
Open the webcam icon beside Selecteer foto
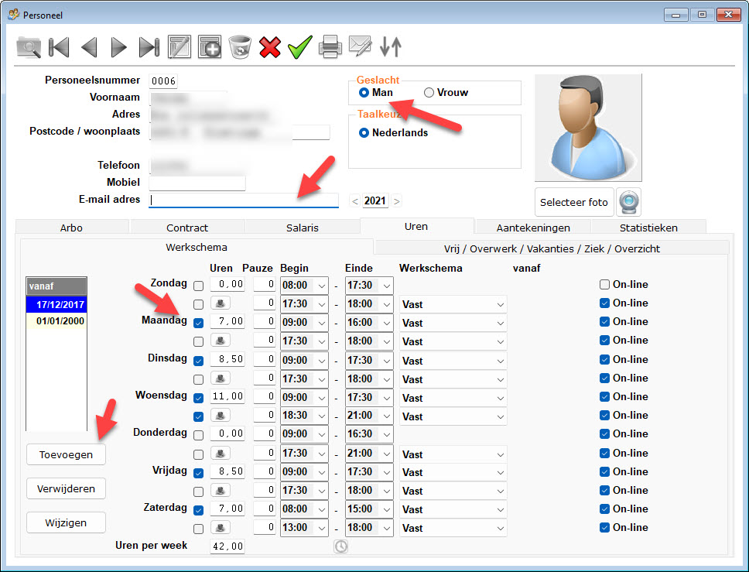(x=628, y=202)
